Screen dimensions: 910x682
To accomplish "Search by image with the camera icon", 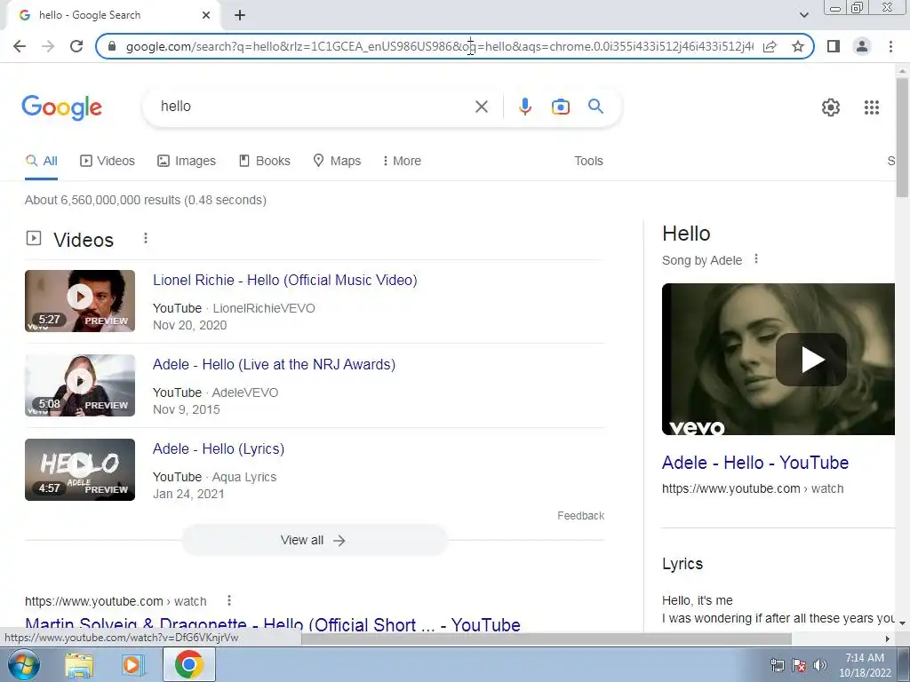I will pyautogui.click(x=561, y=107).
